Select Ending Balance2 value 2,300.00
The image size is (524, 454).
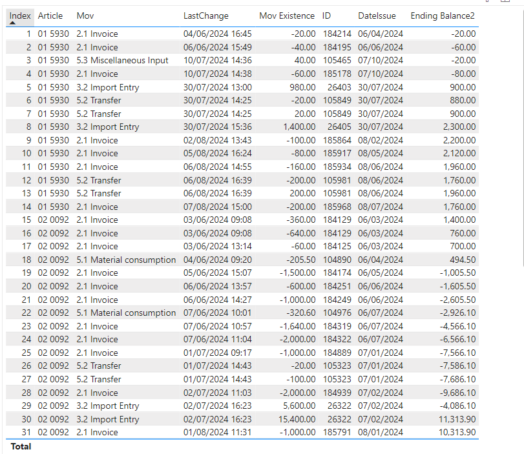coord(459,127)
